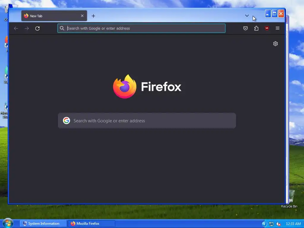The height and width of the screenshot is (228, 304).
Task: Expand hidden tray icons arrow
Action: (264, 224)
